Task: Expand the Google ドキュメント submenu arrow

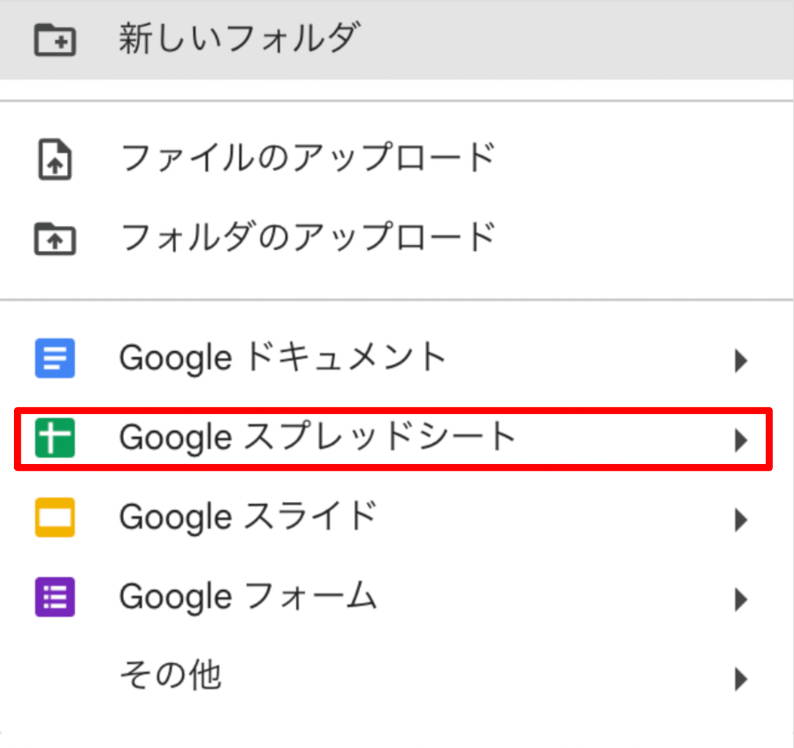Action: [741, 360]
